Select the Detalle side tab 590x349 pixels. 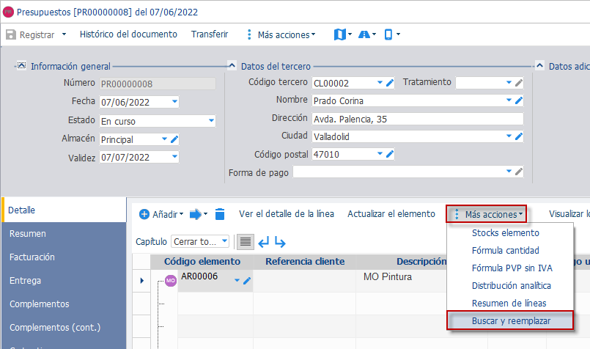coord(64,210)
